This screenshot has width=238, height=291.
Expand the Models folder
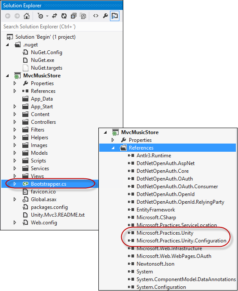click(x=15, y=153)
